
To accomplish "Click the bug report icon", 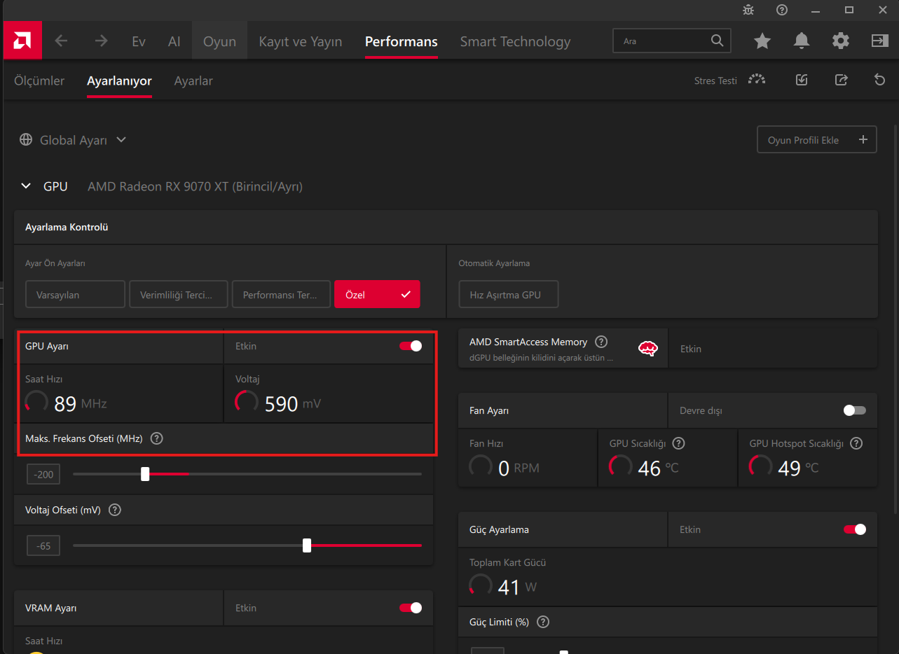I will coord(748,10).
